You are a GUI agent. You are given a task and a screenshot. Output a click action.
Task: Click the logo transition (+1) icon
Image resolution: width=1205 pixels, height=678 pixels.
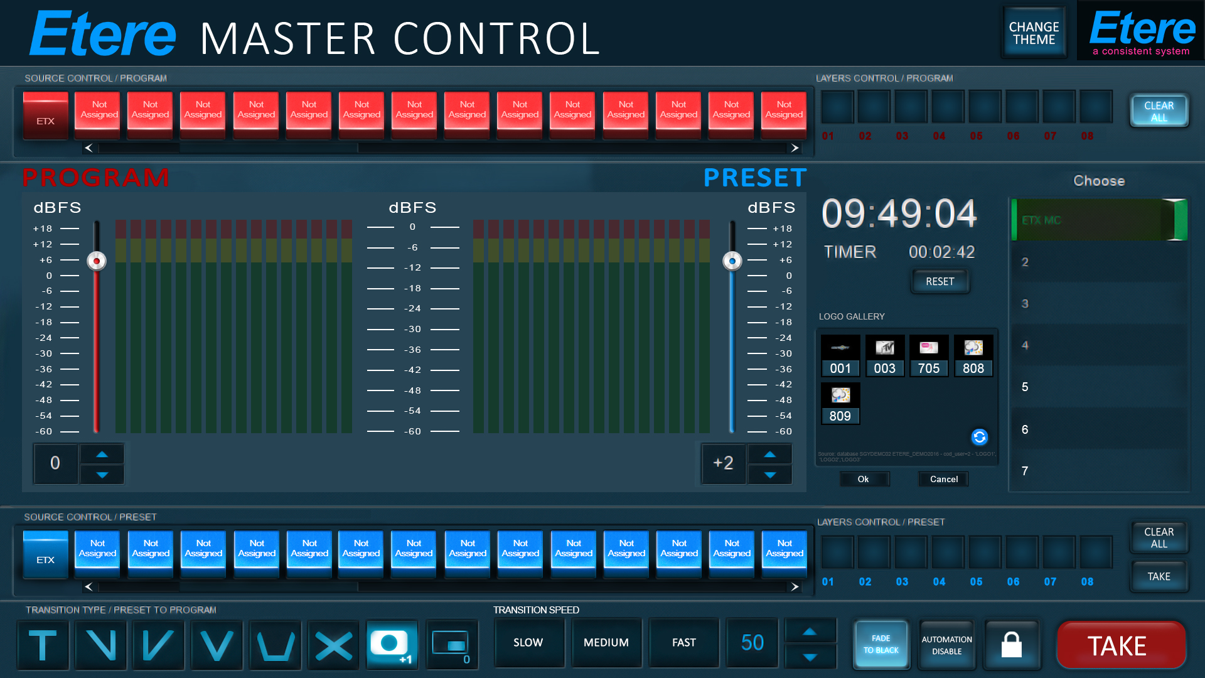point(391,645)
